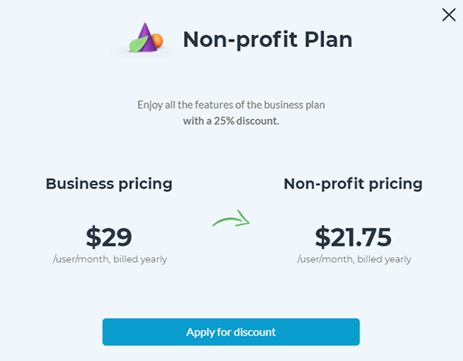Click the dollar sign of $21.75

(323, 237)
